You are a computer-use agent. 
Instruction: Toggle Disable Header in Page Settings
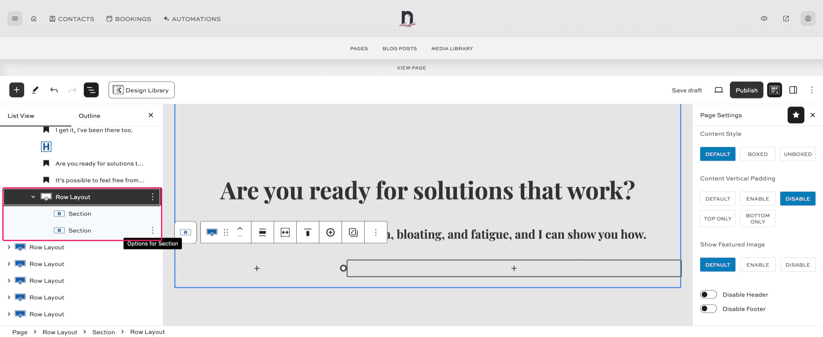click(708, 294)
